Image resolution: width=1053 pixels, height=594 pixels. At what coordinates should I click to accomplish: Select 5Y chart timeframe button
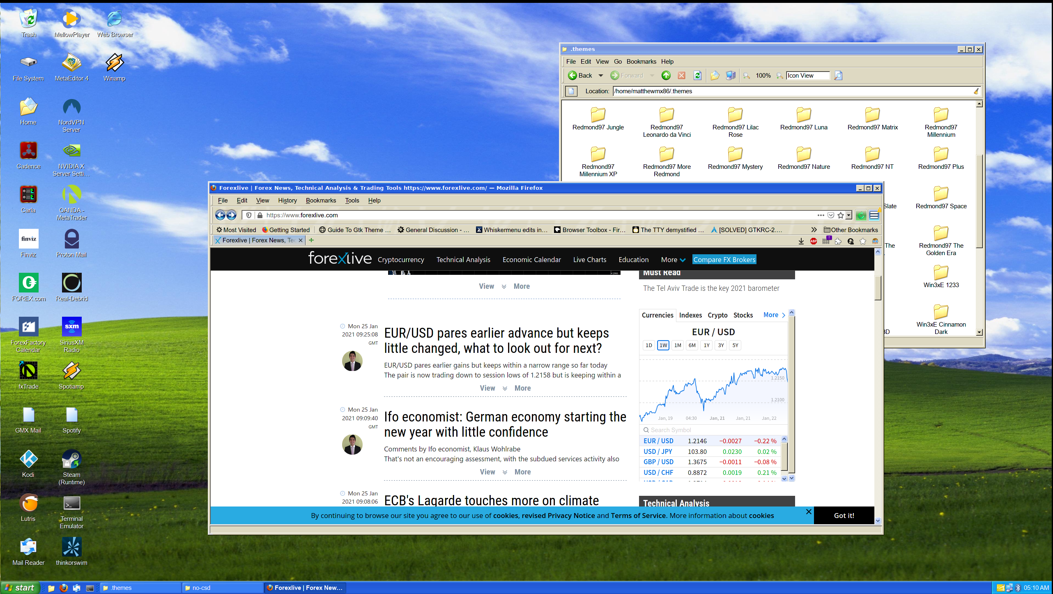735,345
